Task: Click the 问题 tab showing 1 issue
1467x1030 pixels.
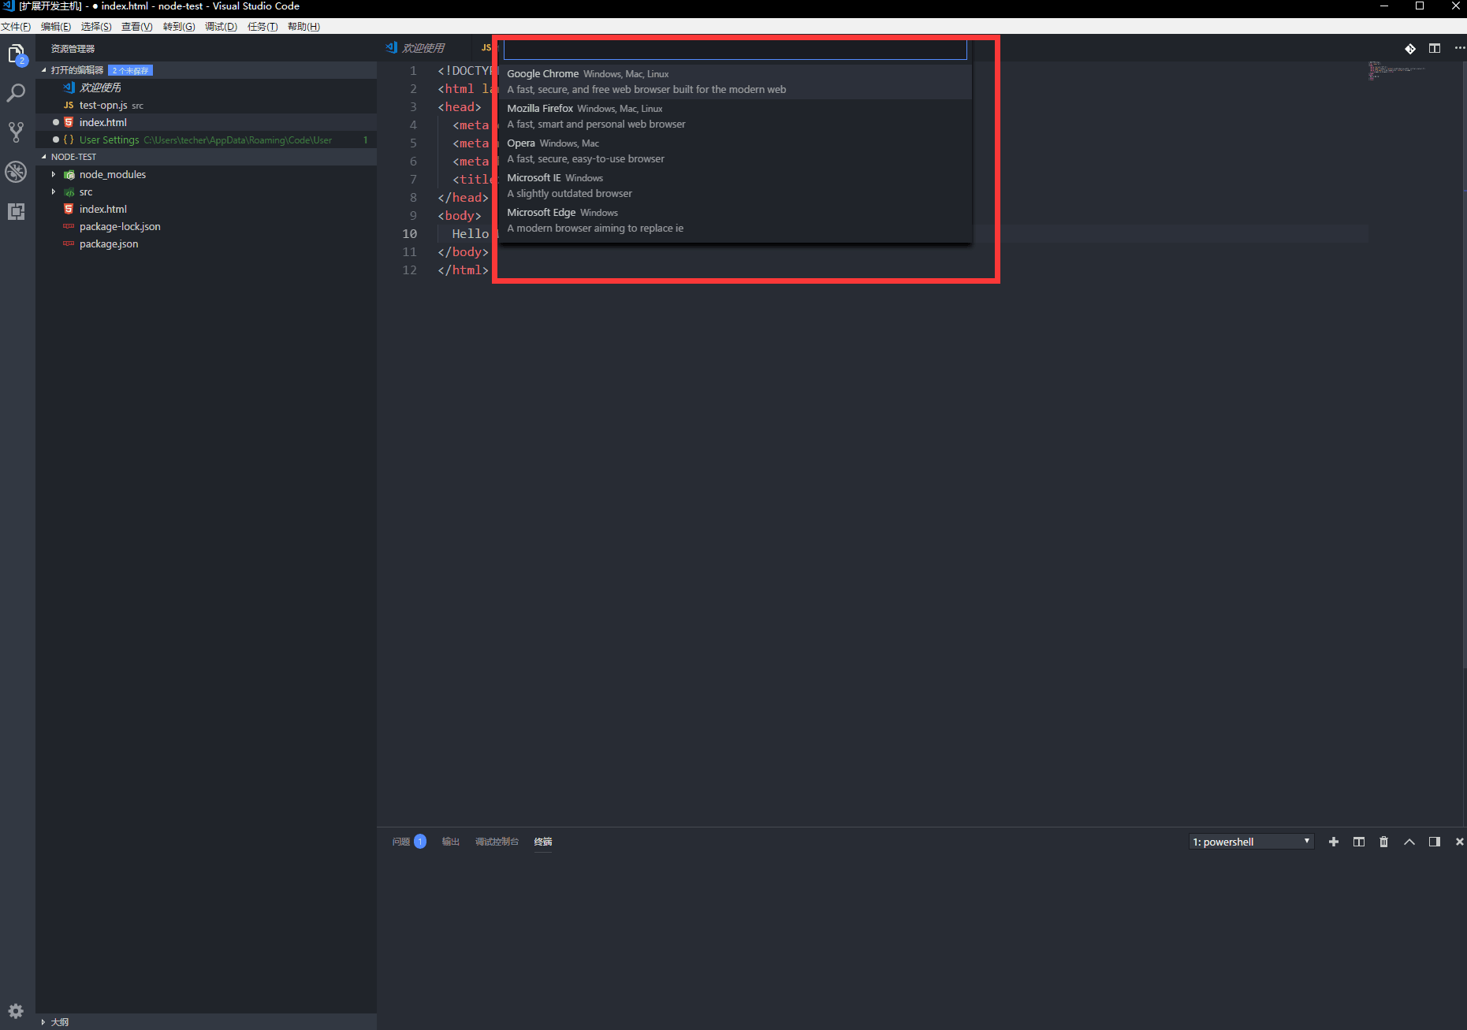Action: (401, 842)
